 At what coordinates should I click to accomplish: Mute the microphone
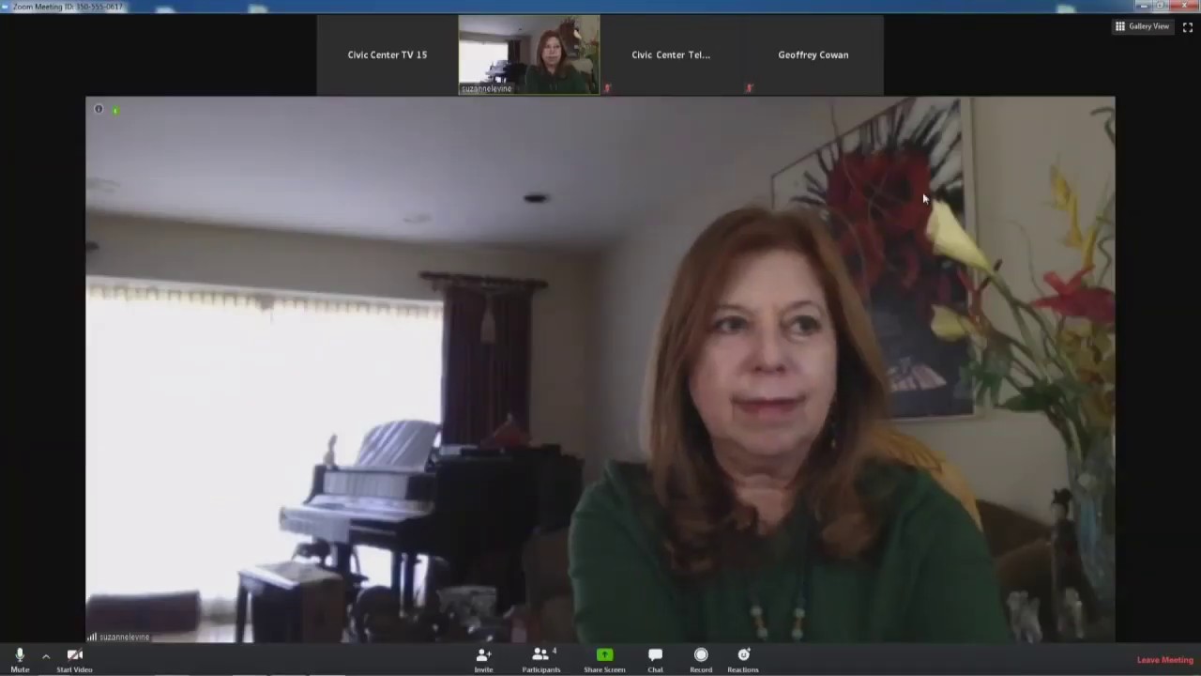point(20,658)
